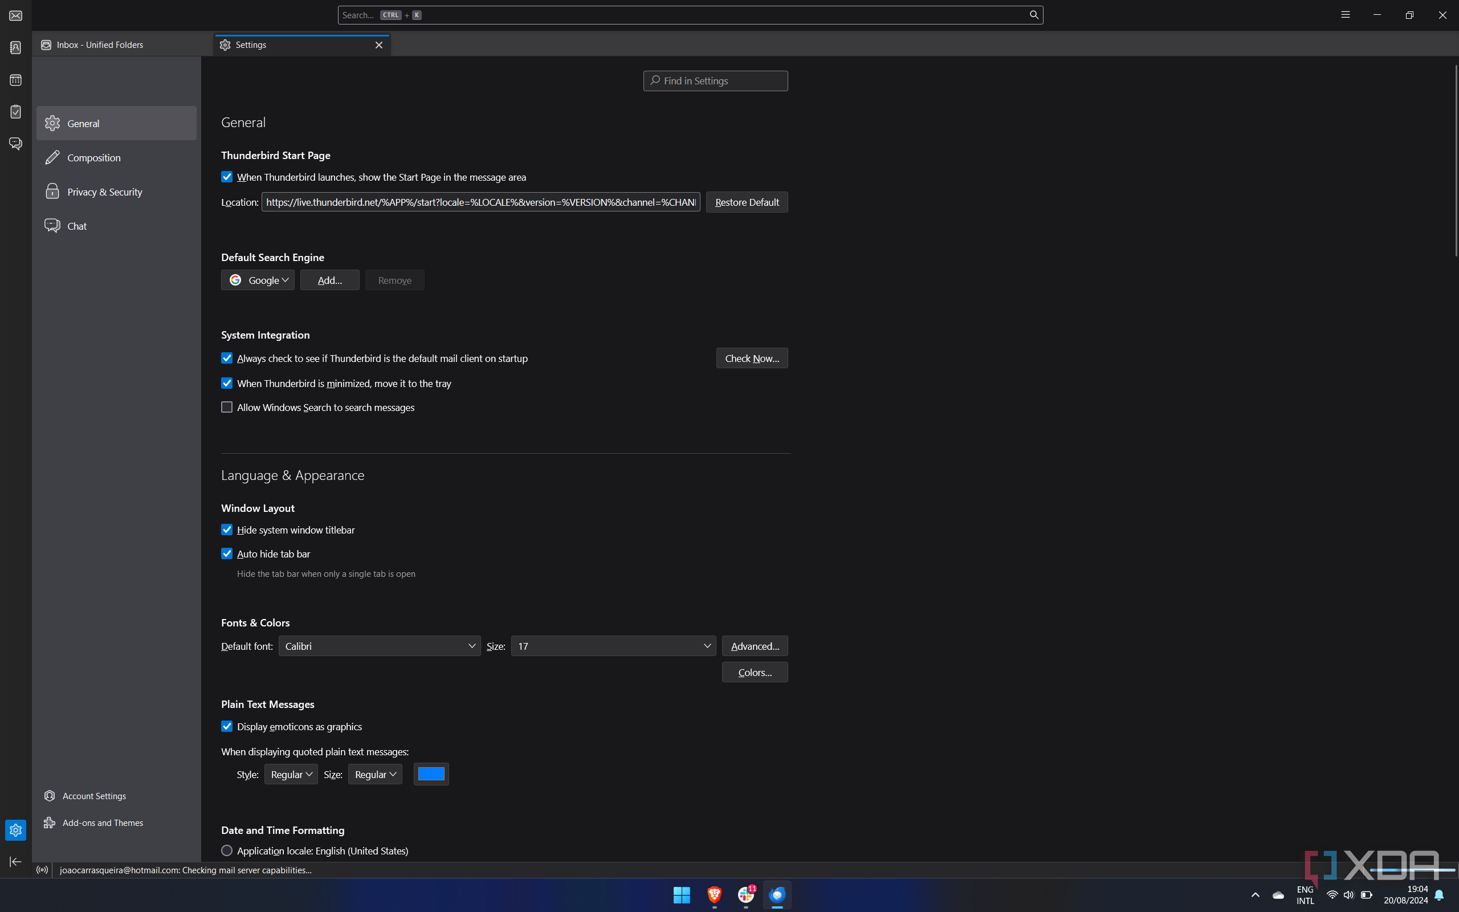Click the Start Page Location URL field
This screenshot has width=1459, height=912.
480,202
